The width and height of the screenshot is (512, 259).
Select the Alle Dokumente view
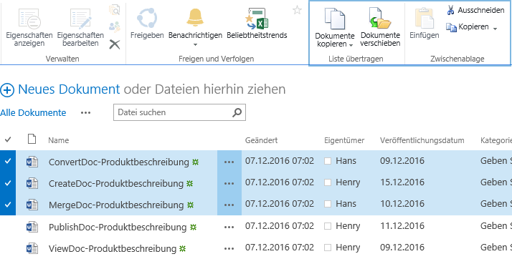33,113
